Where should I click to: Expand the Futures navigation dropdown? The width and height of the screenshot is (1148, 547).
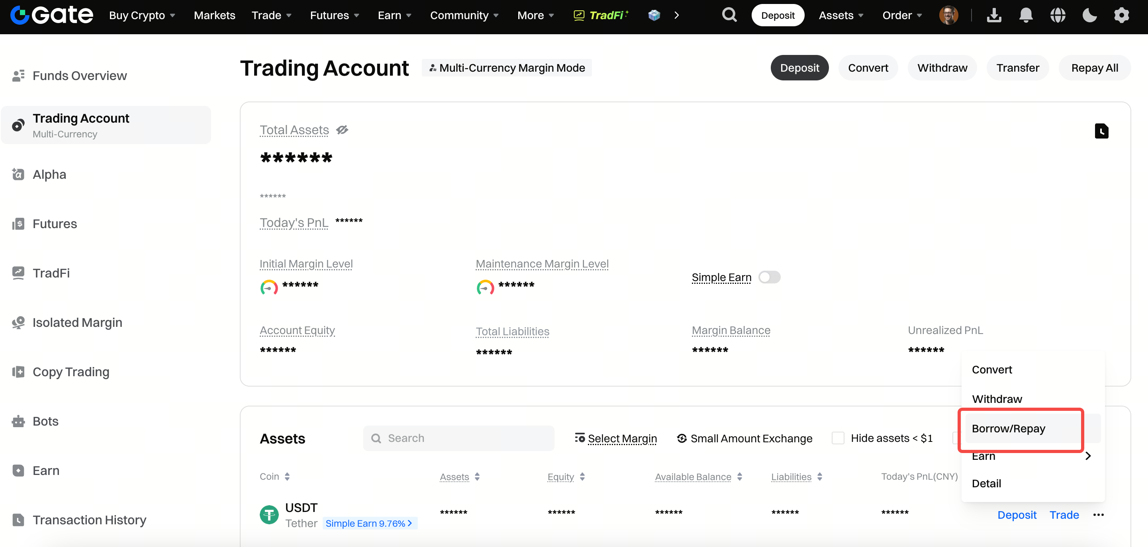(x=334, y=15)
